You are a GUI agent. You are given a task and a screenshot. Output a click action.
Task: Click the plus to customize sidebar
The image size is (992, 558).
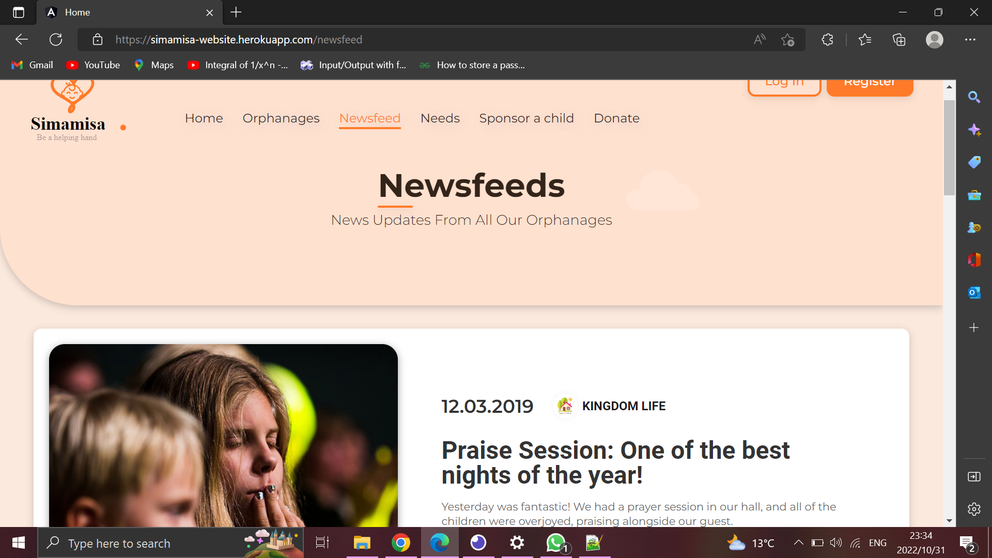974,328
